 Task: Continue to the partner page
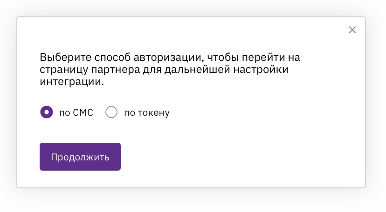pyautogui.click(x=80, y=157)
